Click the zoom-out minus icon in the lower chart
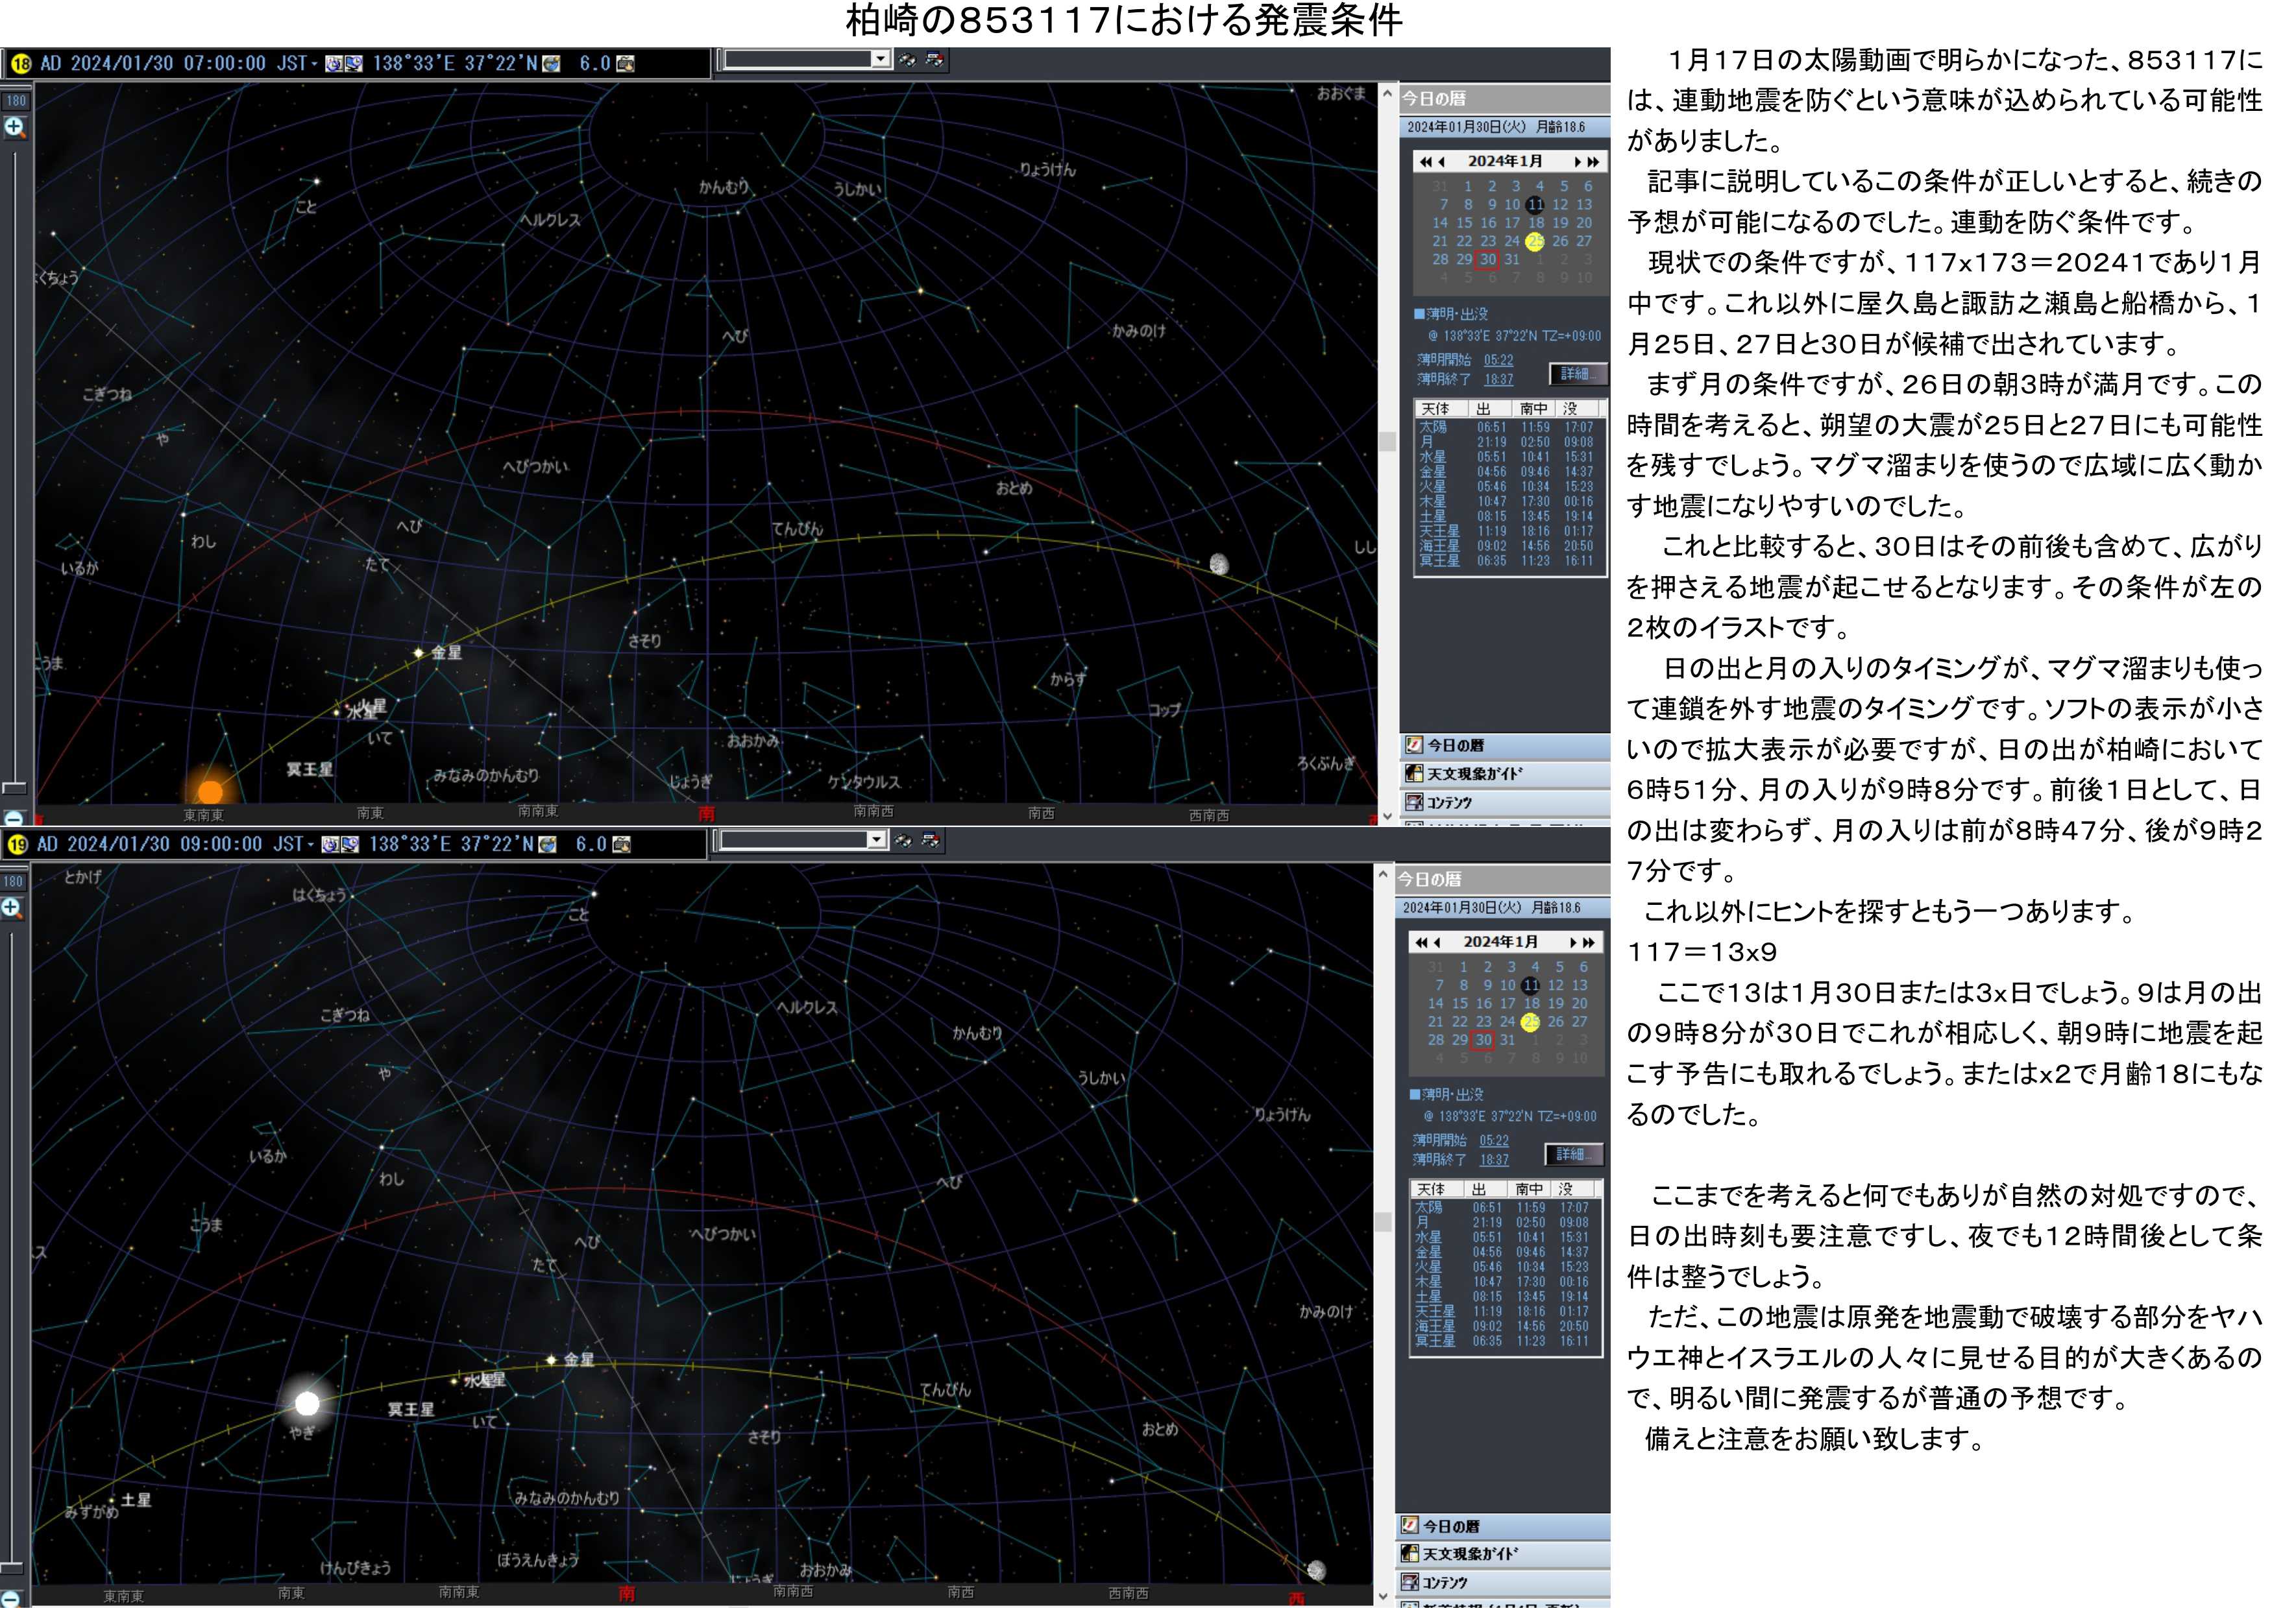This screenshot has width=2296, height=1608. click(x=10, y=1599)
